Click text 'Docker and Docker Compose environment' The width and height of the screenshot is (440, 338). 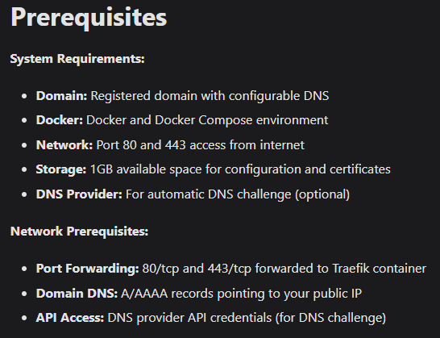point(207,120)
